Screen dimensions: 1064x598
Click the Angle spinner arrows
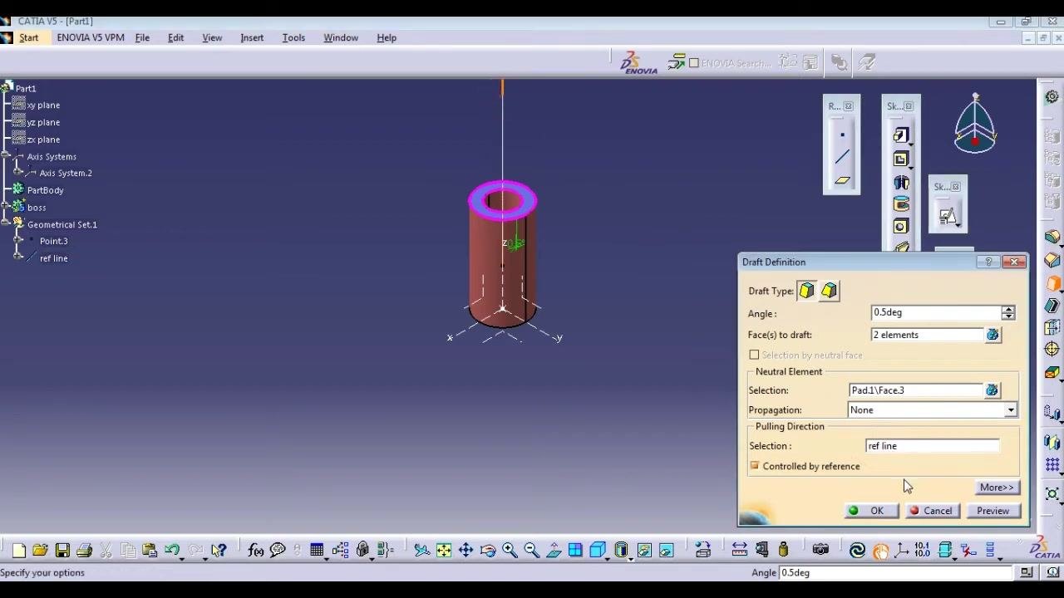coord(1008,313)
